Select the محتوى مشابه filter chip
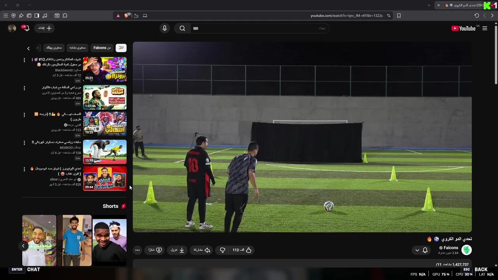 (77, 47)
